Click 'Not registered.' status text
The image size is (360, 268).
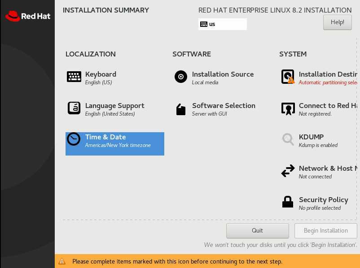click(315, 114)
